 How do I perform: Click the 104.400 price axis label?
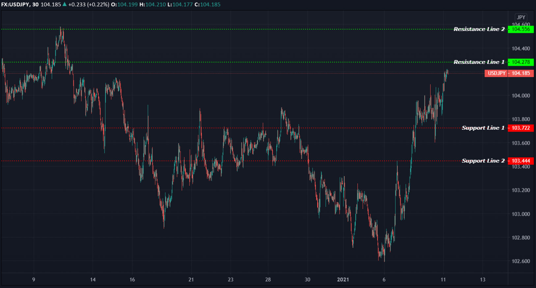pos(521,49)
